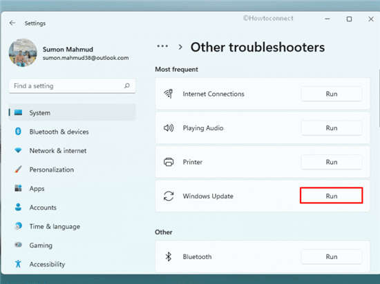Open the System category

click(x=72, y=112)
